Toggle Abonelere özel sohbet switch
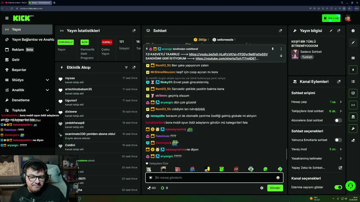 tap(338, 120)
